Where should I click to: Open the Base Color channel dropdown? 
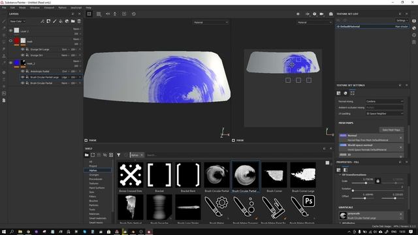point(18,22)
